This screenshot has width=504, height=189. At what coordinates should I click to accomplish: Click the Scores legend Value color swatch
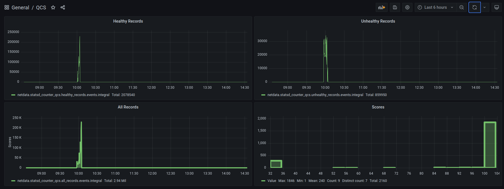tap(263, 181)
